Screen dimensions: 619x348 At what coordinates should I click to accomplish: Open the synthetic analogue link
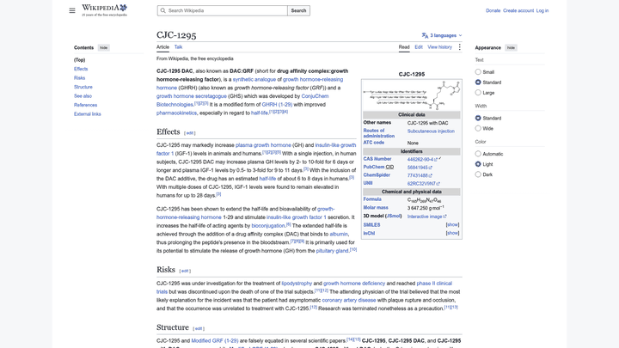coord(254,79)
